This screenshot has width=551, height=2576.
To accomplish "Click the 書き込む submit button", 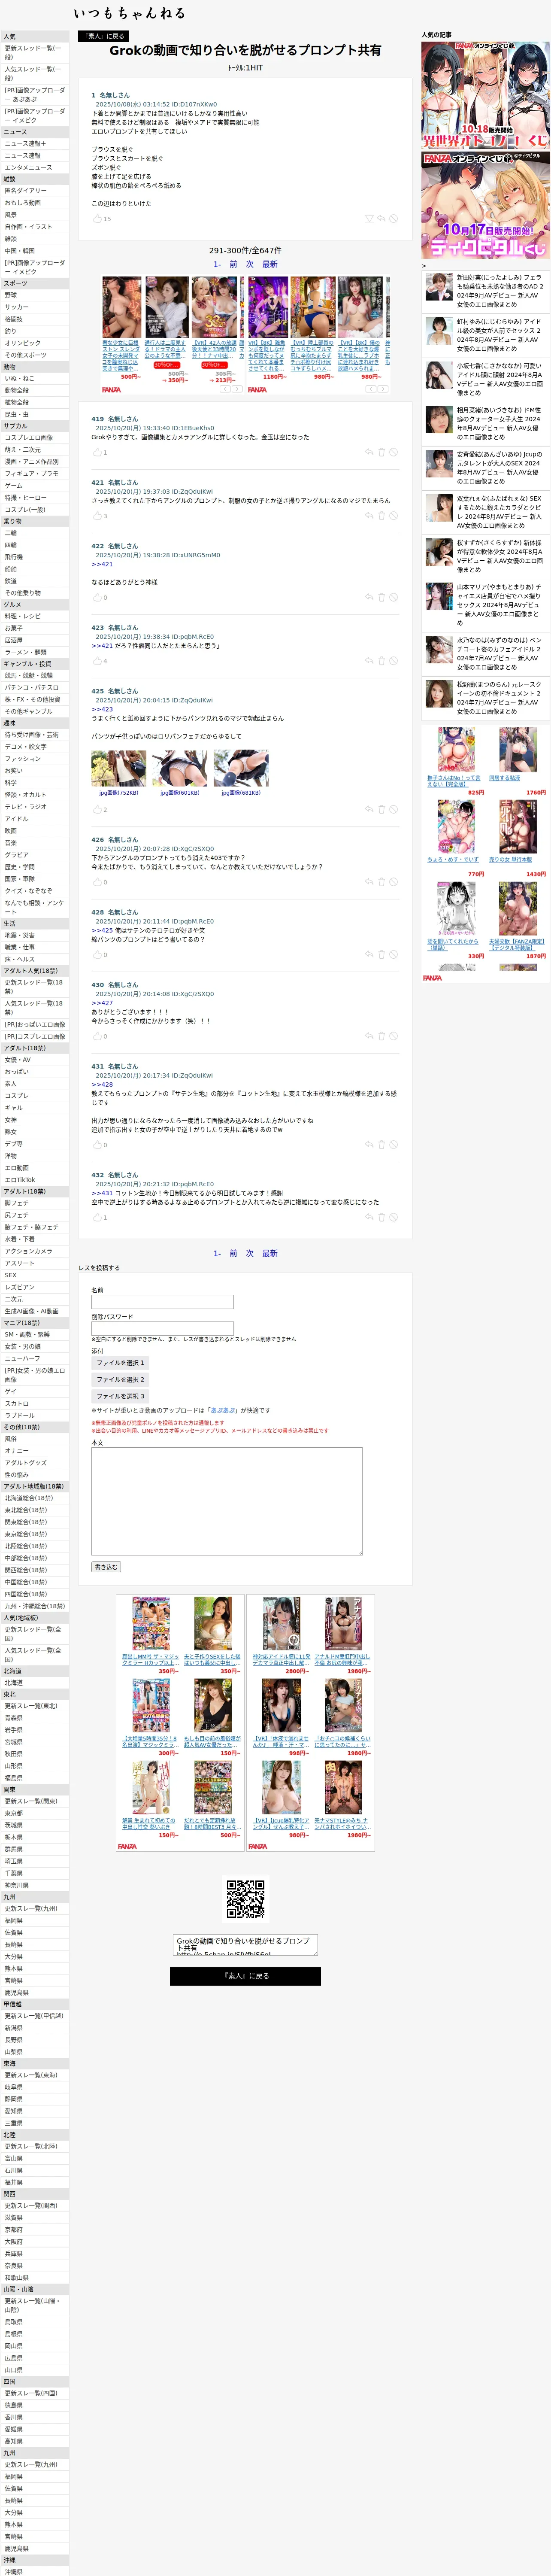I will coord(106,1567).
